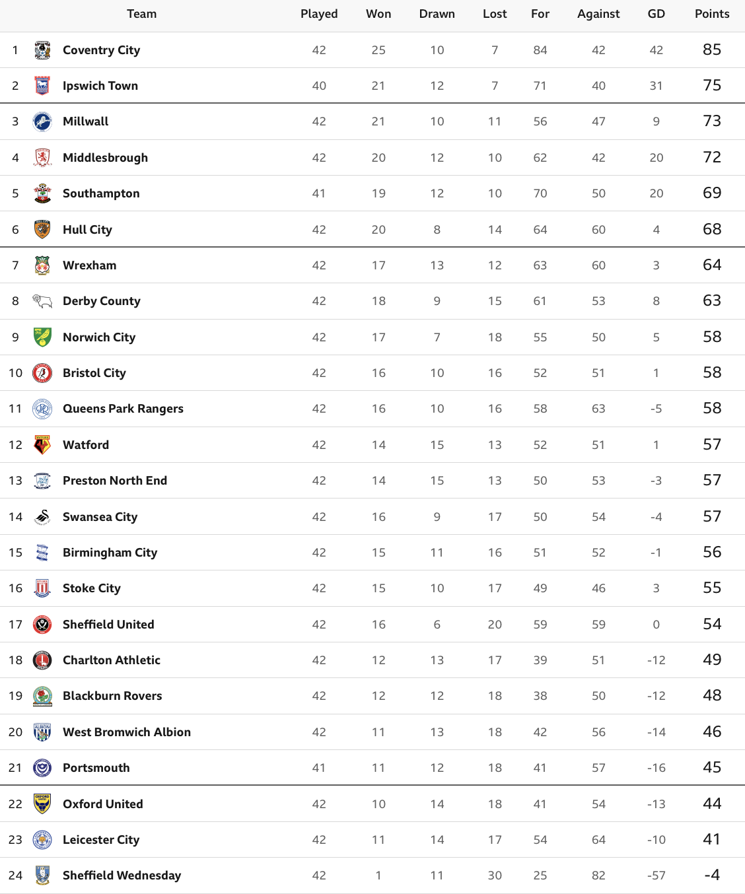This screenshot has height=894, width=745.
Task: Click the Hull City tiger badge
Action: click(42, 229)
